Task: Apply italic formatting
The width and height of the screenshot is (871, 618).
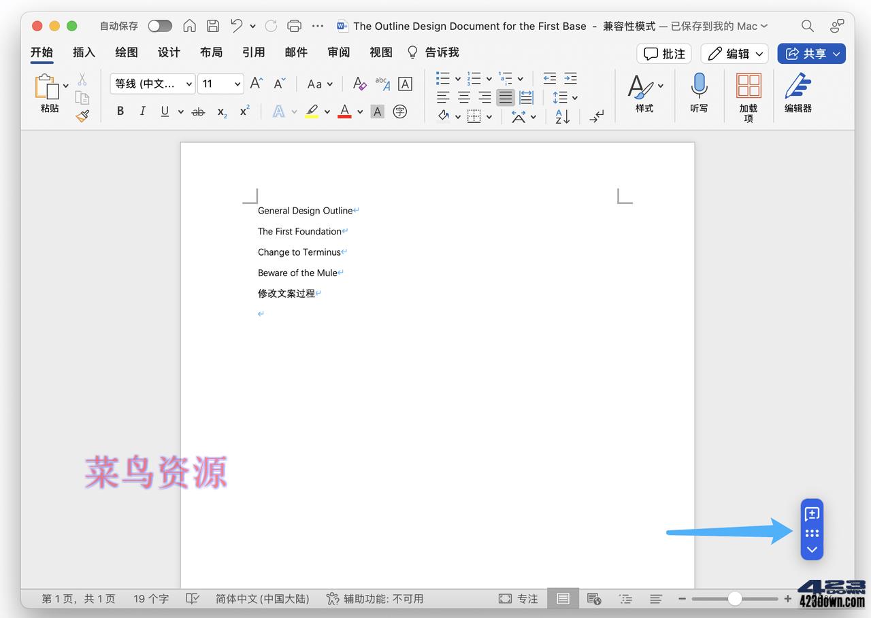Action: (142, 111)
